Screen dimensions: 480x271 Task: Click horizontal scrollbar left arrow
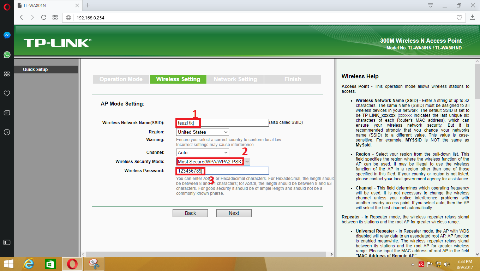pyautogui.click(x=83, y=254)
